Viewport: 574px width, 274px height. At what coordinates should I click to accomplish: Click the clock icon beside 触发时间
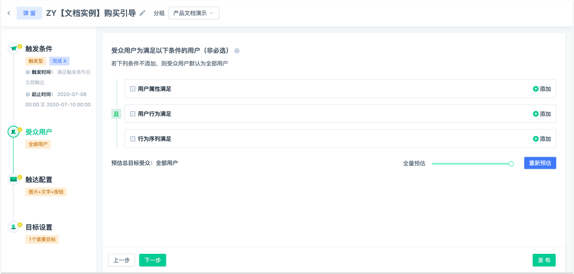click(27, 72)
